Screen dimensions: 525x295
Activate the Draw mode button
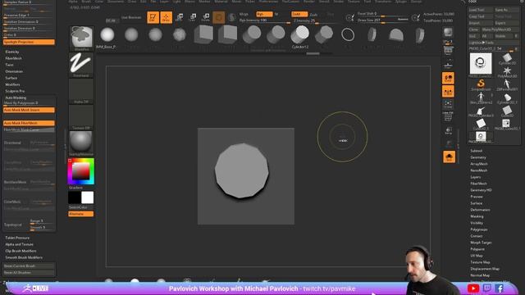point(166,17)
